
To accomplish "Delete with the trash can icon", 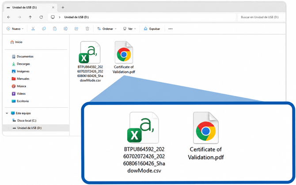I will point(87,29).
